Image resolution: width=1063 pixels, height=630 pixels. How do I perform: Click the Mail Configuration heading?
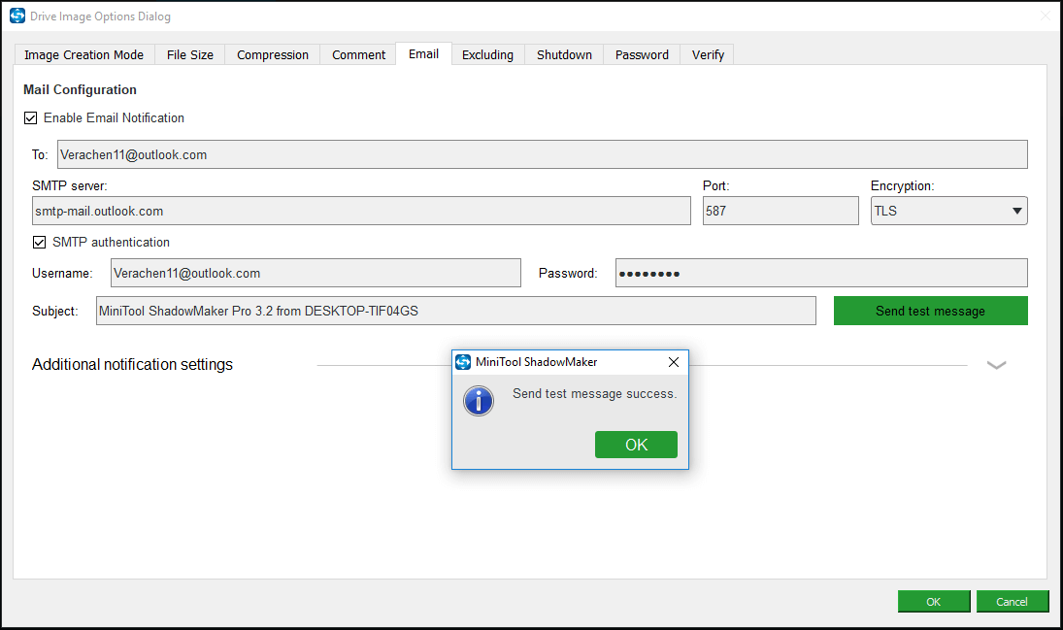pos(80,89)
